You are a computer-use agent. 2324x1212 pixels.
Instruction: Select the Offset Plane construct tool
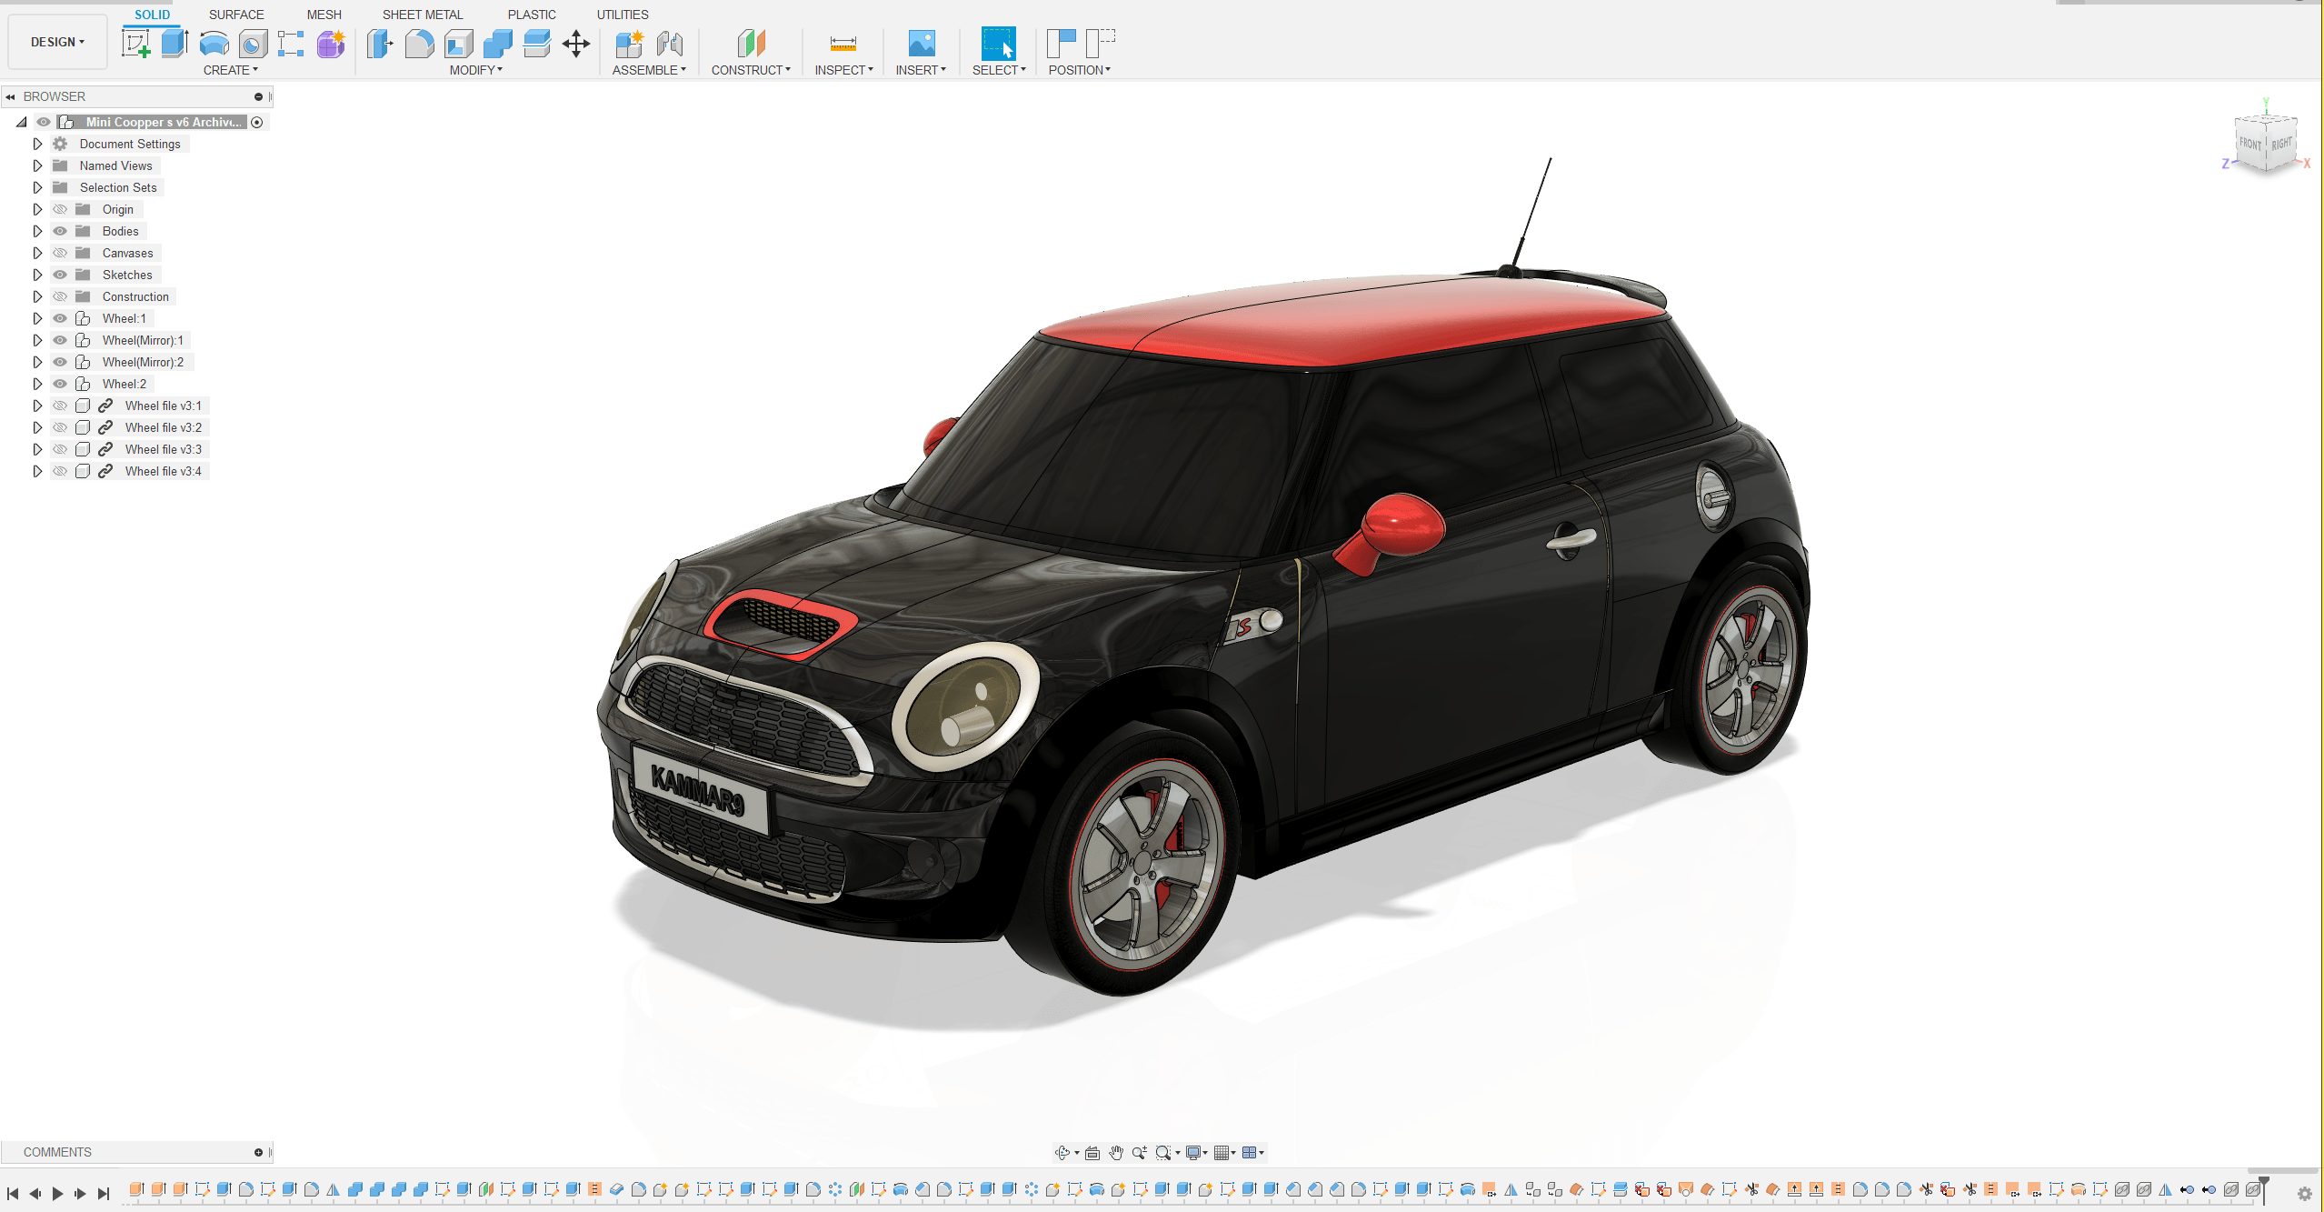pos(751,43)
